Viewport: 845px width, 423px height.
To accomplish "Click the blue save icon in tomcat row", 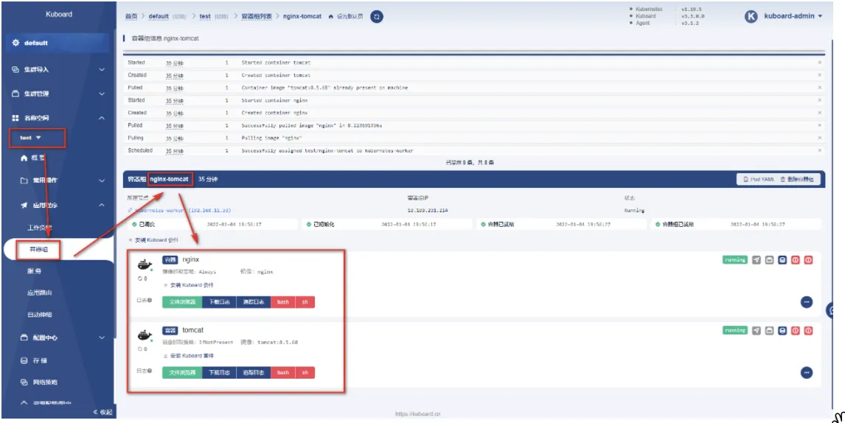I will [782, 330].
